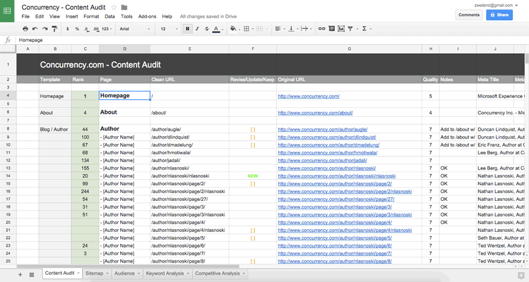
Task: Open the concurrency.com/about/ link
Action: point(315,113)
